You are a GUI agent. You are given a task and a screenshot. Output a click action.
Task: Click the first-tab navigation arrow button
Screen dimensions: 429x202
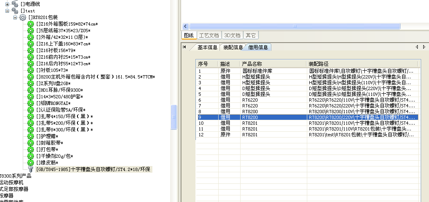click(184, 47)
